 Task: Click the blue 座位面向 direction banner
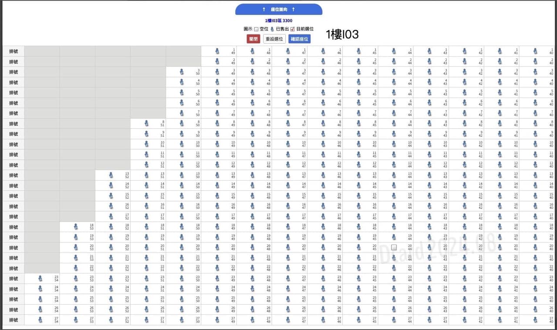click(279, 9)
